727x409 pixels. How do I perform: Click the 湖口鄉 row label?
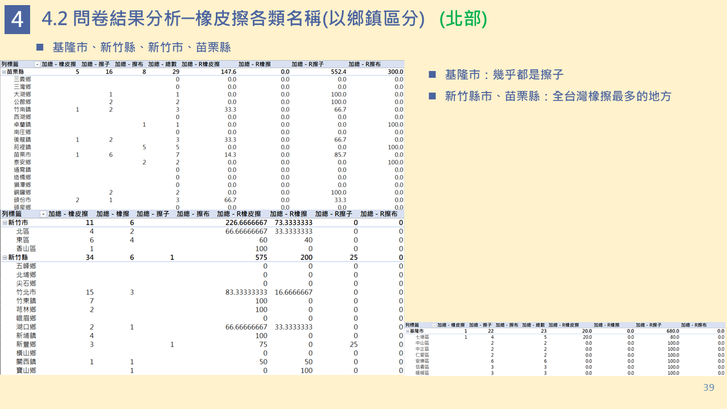click(26, 327)
